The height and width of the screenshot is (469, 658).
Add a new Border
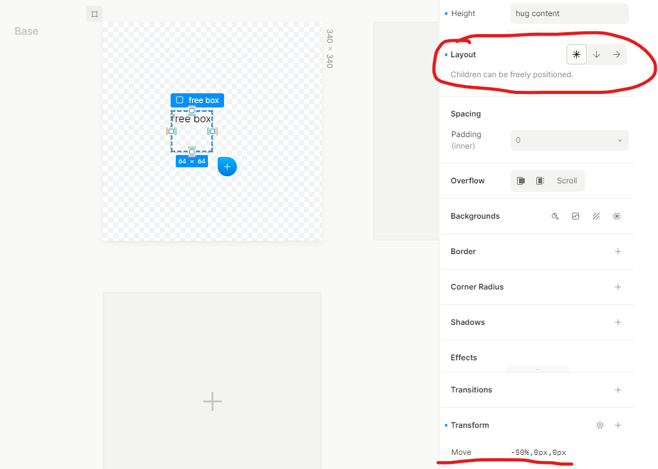pyautogui.click(x=618, y=252)
